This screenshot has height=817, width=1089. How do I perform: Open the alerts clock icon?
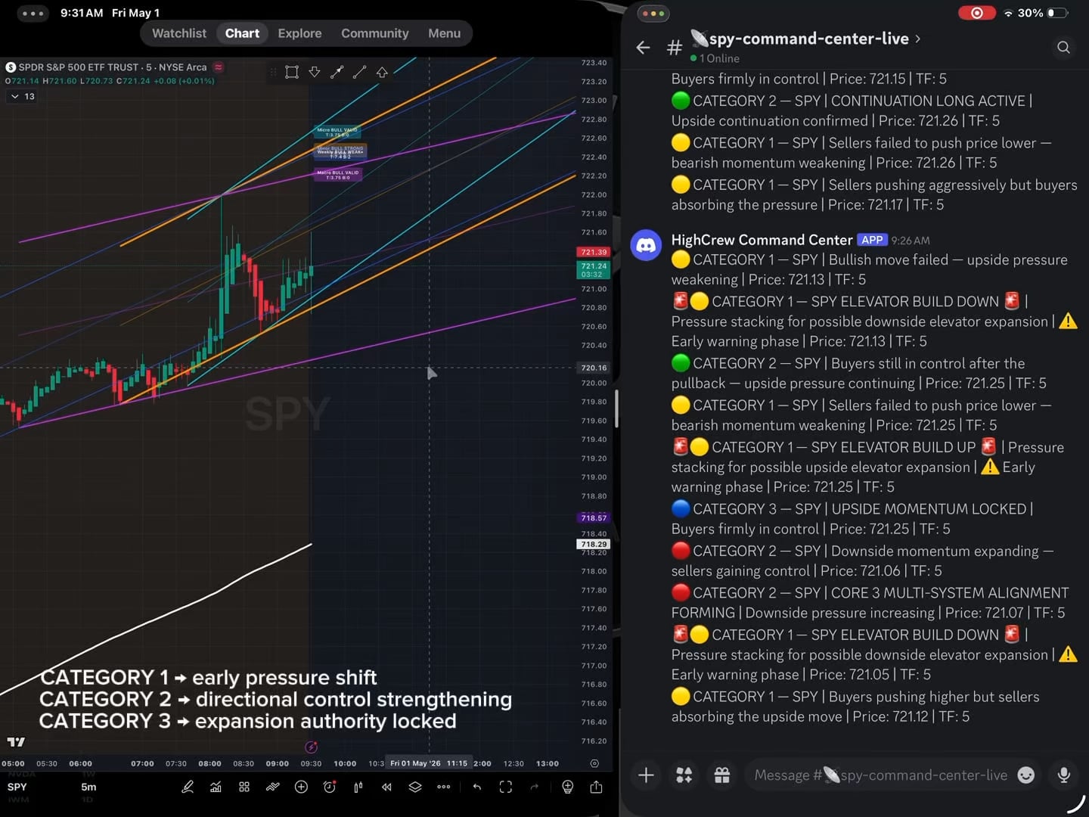(330, 787)
